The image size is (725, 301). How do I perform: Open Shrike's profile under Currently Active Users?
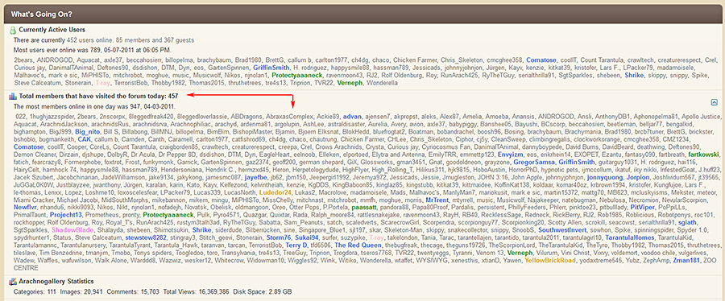point(633,76)
